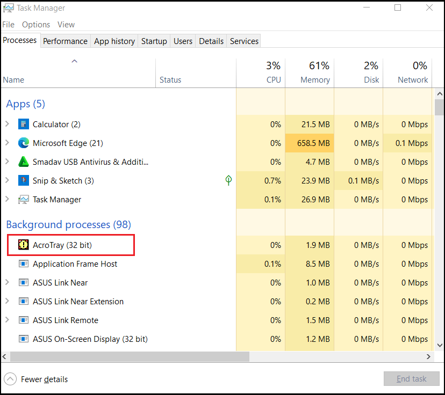Click the ASUS Link Near icon
The image size is (445, 395).
click(24, 282)
